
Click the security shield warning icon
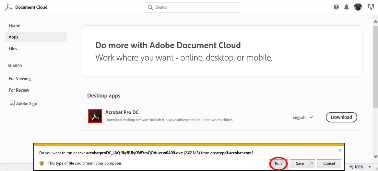[x=42, y=163]
